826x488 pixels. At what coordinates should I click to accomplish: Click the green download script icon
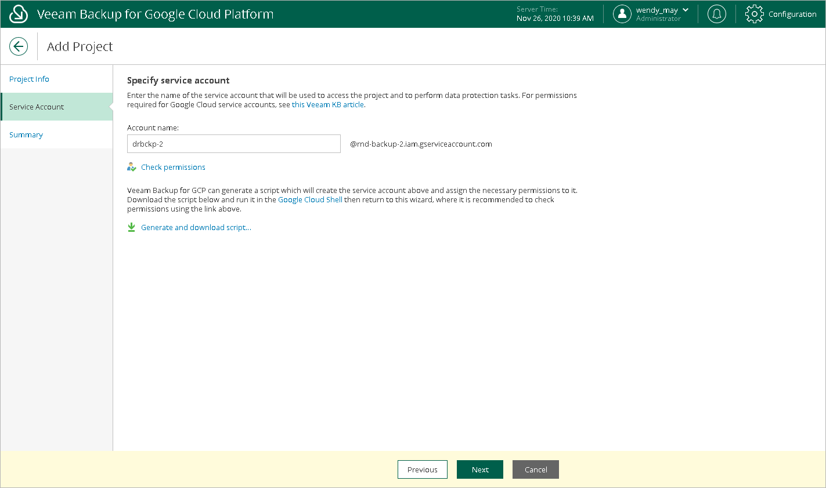click(132, 227)
